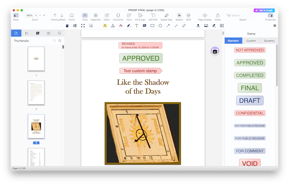289x185 pixels.
Task: Switch to the outline list view
Action: point(27,33)
